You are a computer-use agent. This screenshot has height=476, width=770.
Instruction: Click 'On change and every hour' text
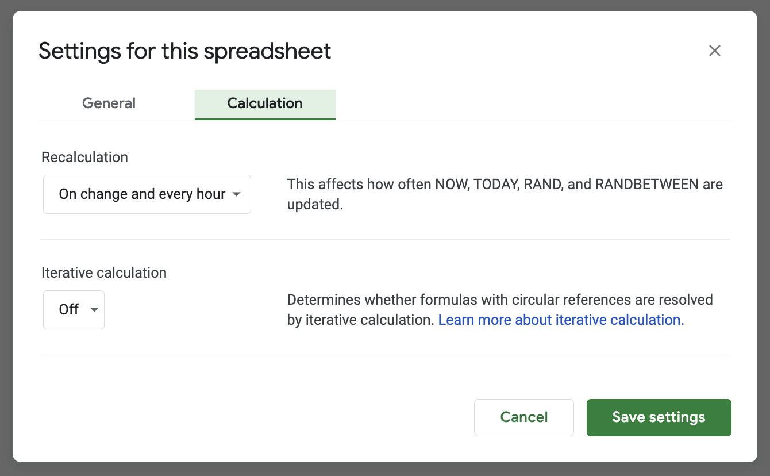coord(142,194)
